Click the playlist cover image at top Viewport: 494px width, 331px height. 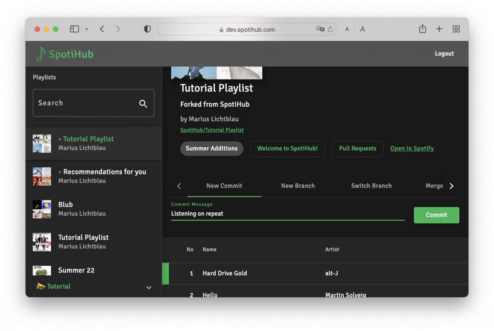click(217, 73)
